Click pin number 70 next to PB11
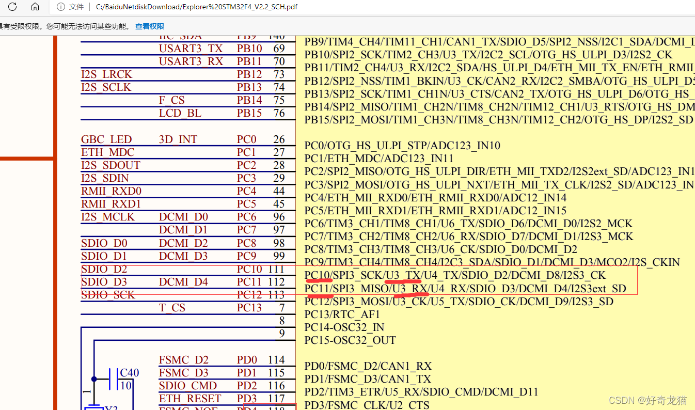695x410 pixels. (279, 61)
